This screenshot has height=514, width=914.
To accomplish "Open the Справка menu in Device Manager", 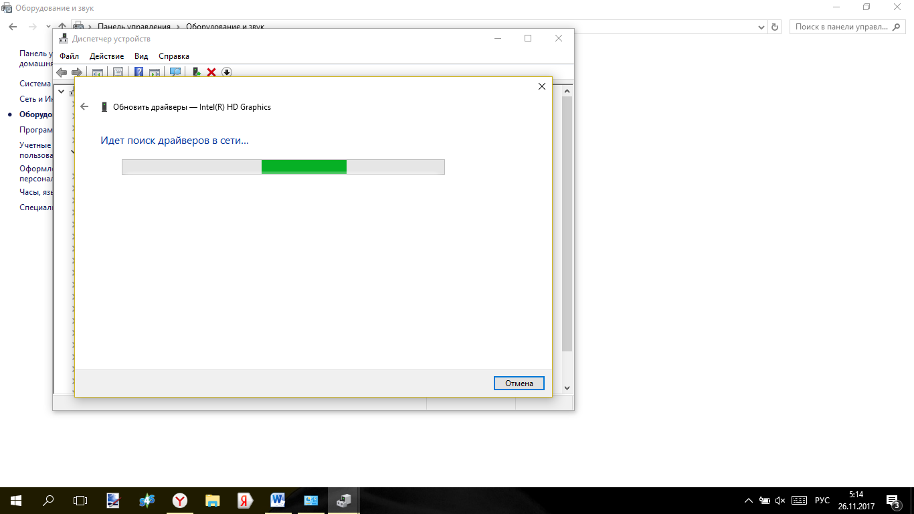I will pyautogui.click(x=174, y=56).
